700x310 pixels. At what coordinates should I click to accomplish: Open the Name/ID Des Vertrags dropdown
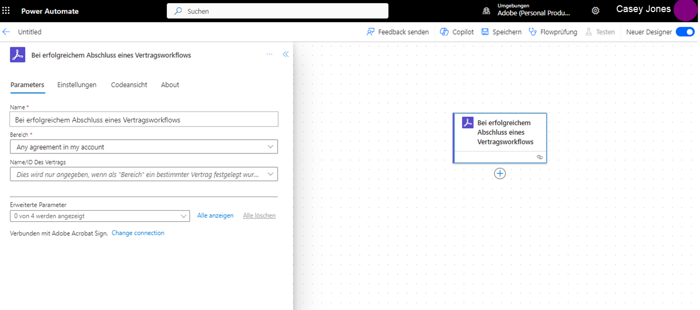coord(271,174)
